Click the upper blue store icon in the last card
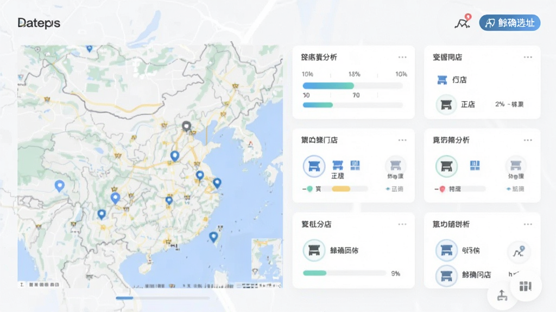Image resolution: width=556 pixels, height=312 pixels. (x=446, y=250)
